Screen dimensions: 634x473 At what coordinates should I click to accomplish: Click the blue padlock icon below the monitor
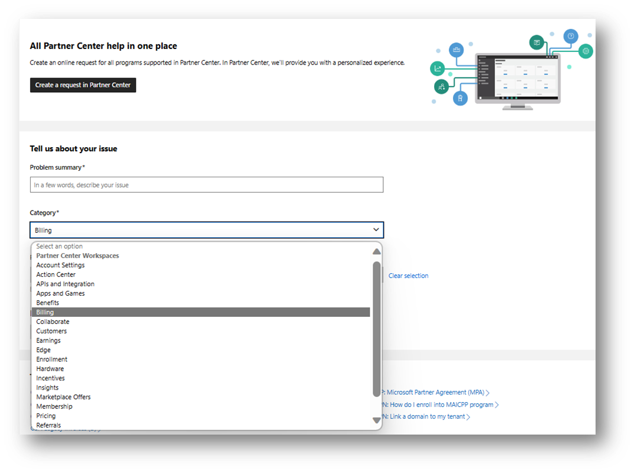461,98
